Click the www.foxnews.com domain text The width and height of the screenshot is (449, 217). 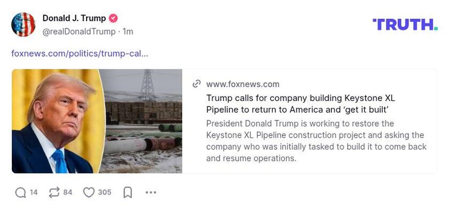click(x=243, y=84)
